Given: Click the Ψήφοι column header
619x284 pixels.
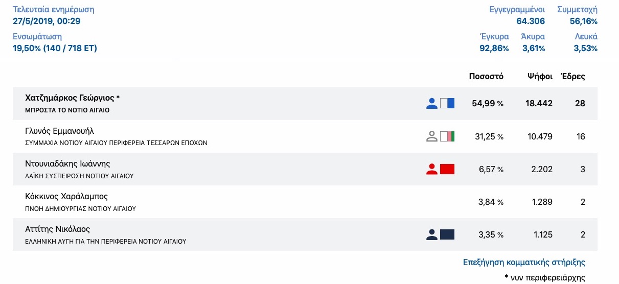Looking at the screenshot, I should coord(540,77).
